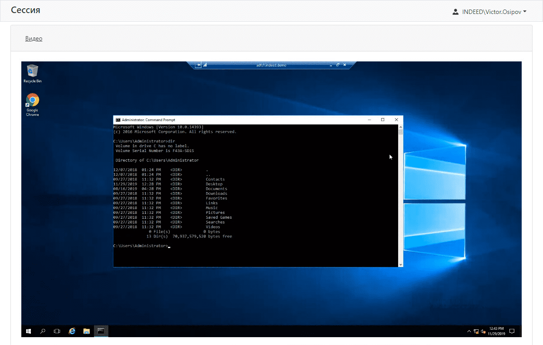Viewport: 543px width, 345px height.
Task: Click the volume speaker tray icon
Action: pos(483,331)
